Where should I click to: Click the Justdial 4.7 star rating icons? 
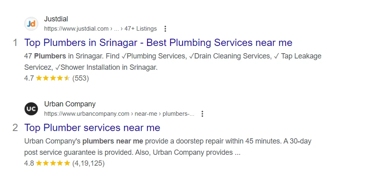coord(53,78)
